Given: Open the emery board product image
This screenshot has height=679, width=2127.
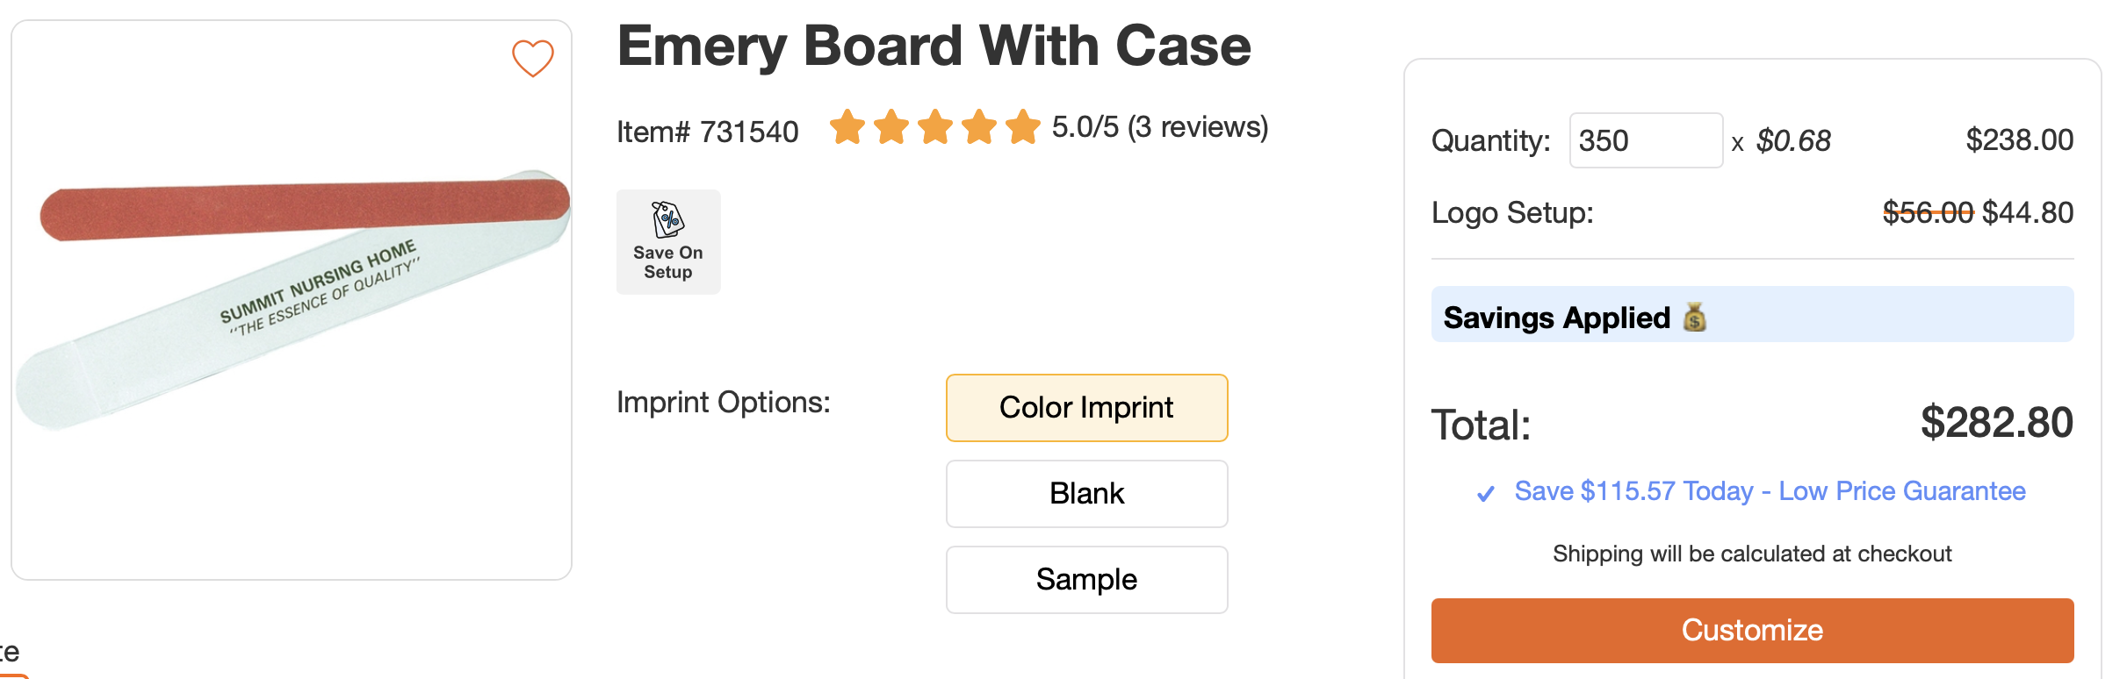Looking at the screenshot, I should pyautogui.click(x=292, y=298).
